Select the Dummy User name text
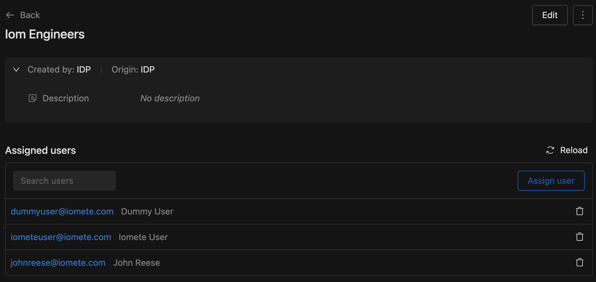The image size is (596, 282). pyautogui.click(x=147, y=211)
